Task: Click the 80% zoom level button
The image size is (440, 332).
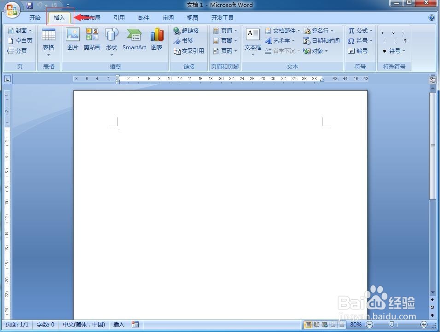Action: [356, 325]
